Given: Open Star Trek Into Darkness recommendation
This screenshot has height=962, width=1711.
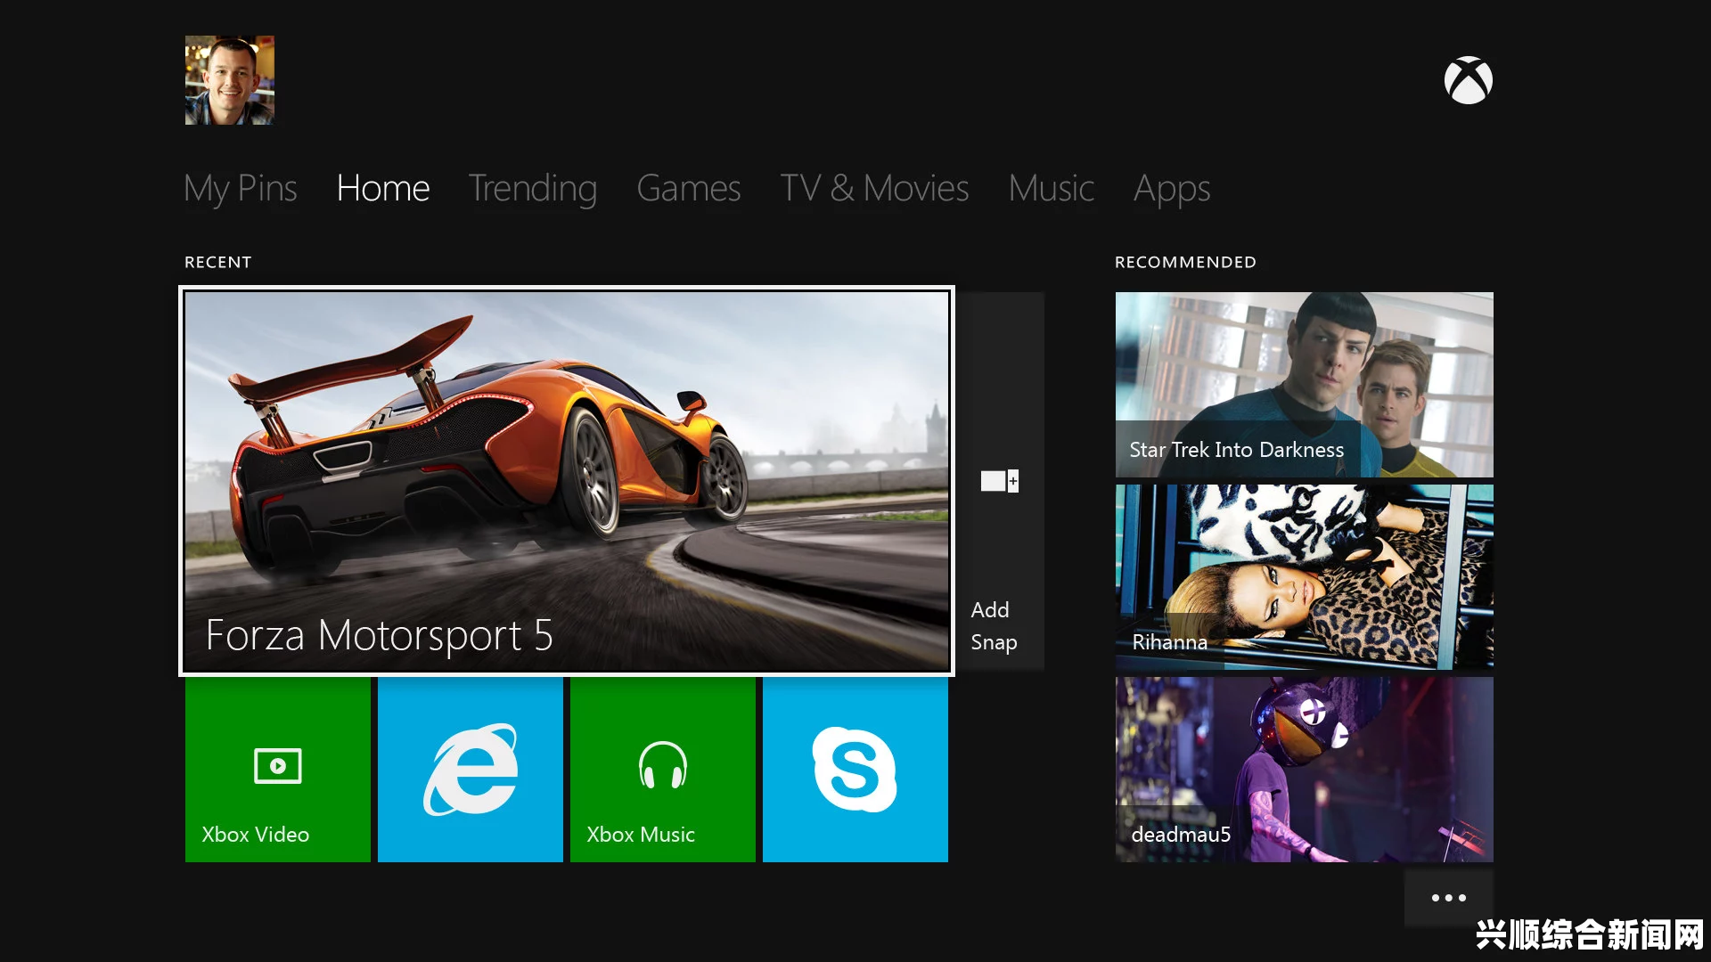Looking at the screenshot, I should 1305,385.
